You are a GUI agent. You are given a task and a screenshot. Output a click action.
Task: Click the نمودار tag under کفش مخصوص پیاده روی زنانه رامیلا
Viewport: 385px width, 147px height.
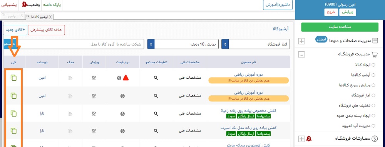click(x=231, y=117)
